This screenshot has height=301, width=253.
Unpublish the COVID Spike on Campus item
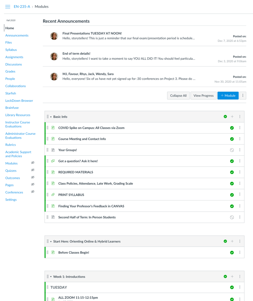tap(232, 128)
